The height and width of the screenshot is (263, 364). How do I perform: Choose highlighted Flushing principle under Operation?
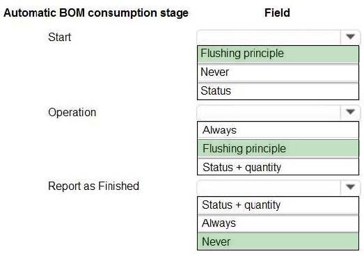(x=278, y=149)
